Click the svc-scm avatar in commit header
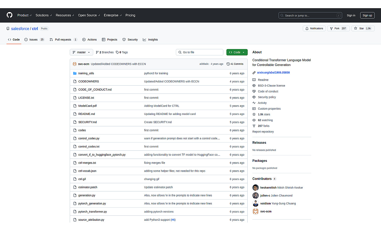 [75, 64]
